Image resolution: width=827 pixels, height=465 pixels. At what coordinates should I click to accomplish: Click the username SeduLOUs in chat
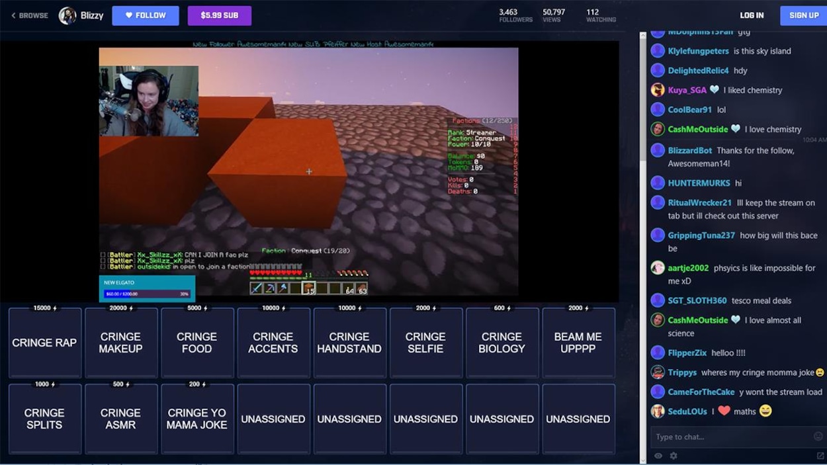point(687,411)
